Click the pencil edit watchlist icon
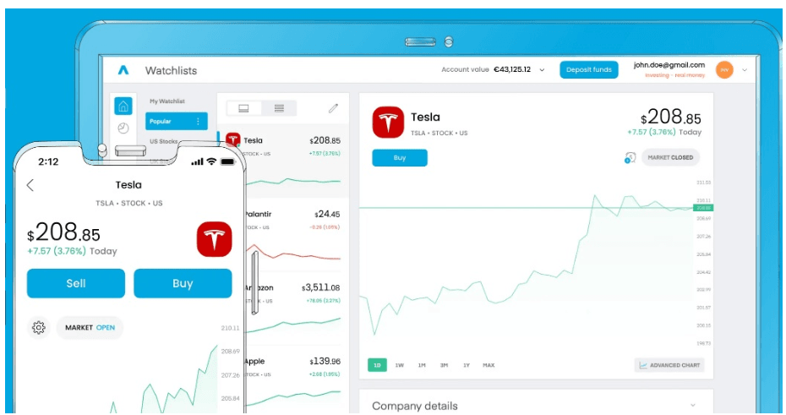This screenshot has width=786, height=415. click(x=333, y=108)
